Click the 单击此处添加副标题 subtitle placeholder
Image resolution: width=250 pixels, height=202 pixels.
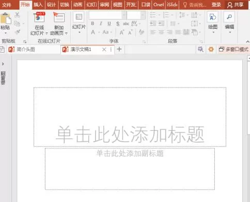click(130, 169)
